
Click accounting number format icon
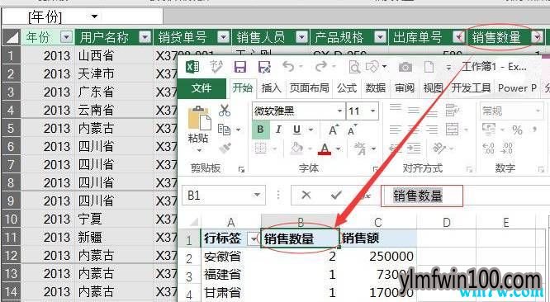489,130
